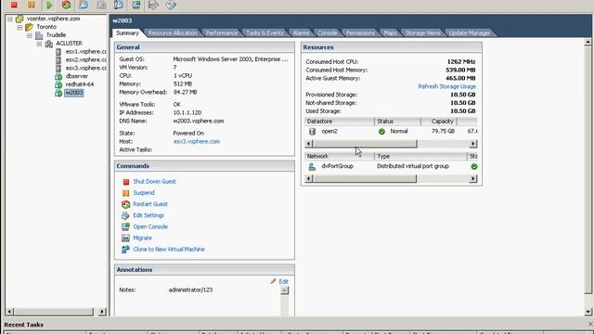Collapse the ACLUSTER cluster node

tap(39, 44)
